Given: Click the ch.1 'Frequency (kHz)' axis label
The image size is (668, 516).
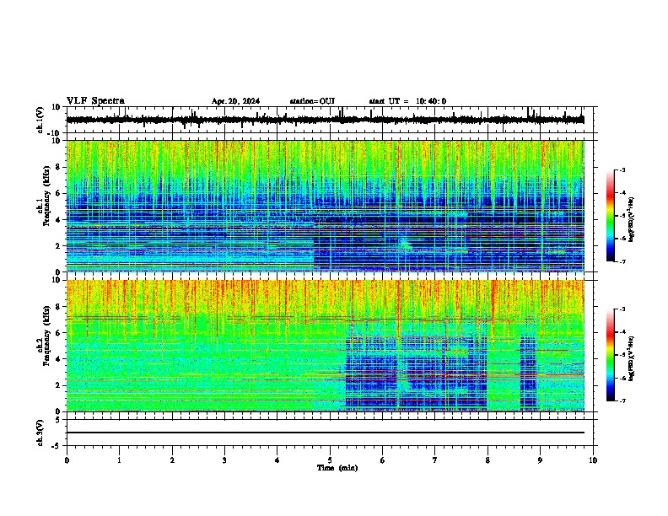Looking at the screenshot, I should click(x=46, y=196).
